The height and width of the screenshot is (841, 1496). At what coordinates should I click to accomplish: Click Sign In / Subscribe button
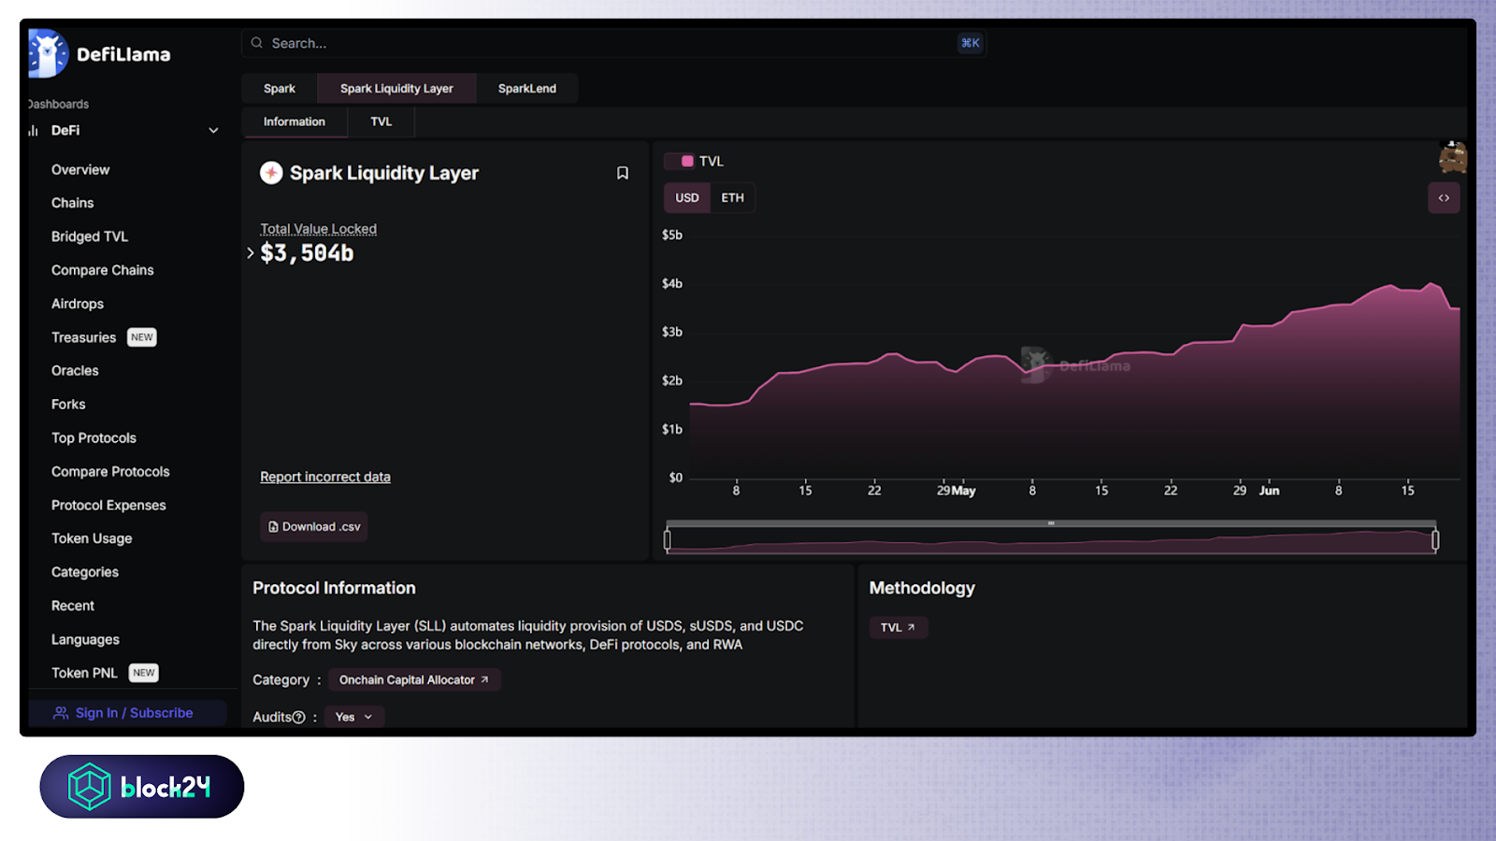click(x=127, y=713)
